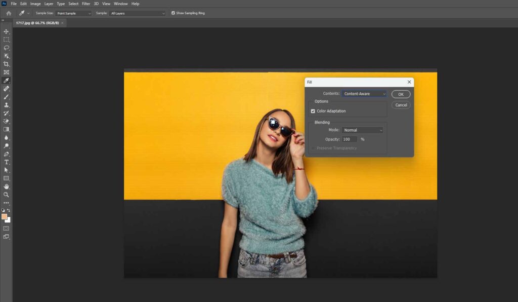Open the Window menu

click(120, 4)
